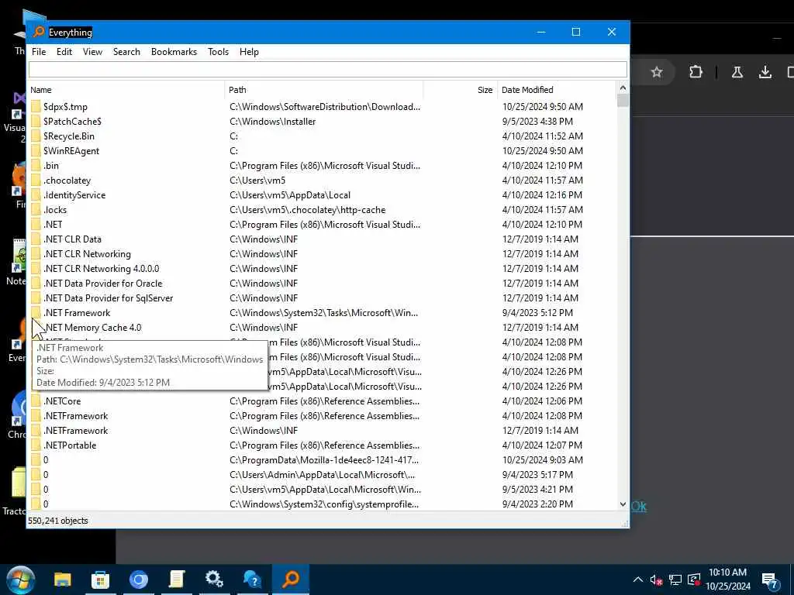Open the File menu

click(39, 52)
